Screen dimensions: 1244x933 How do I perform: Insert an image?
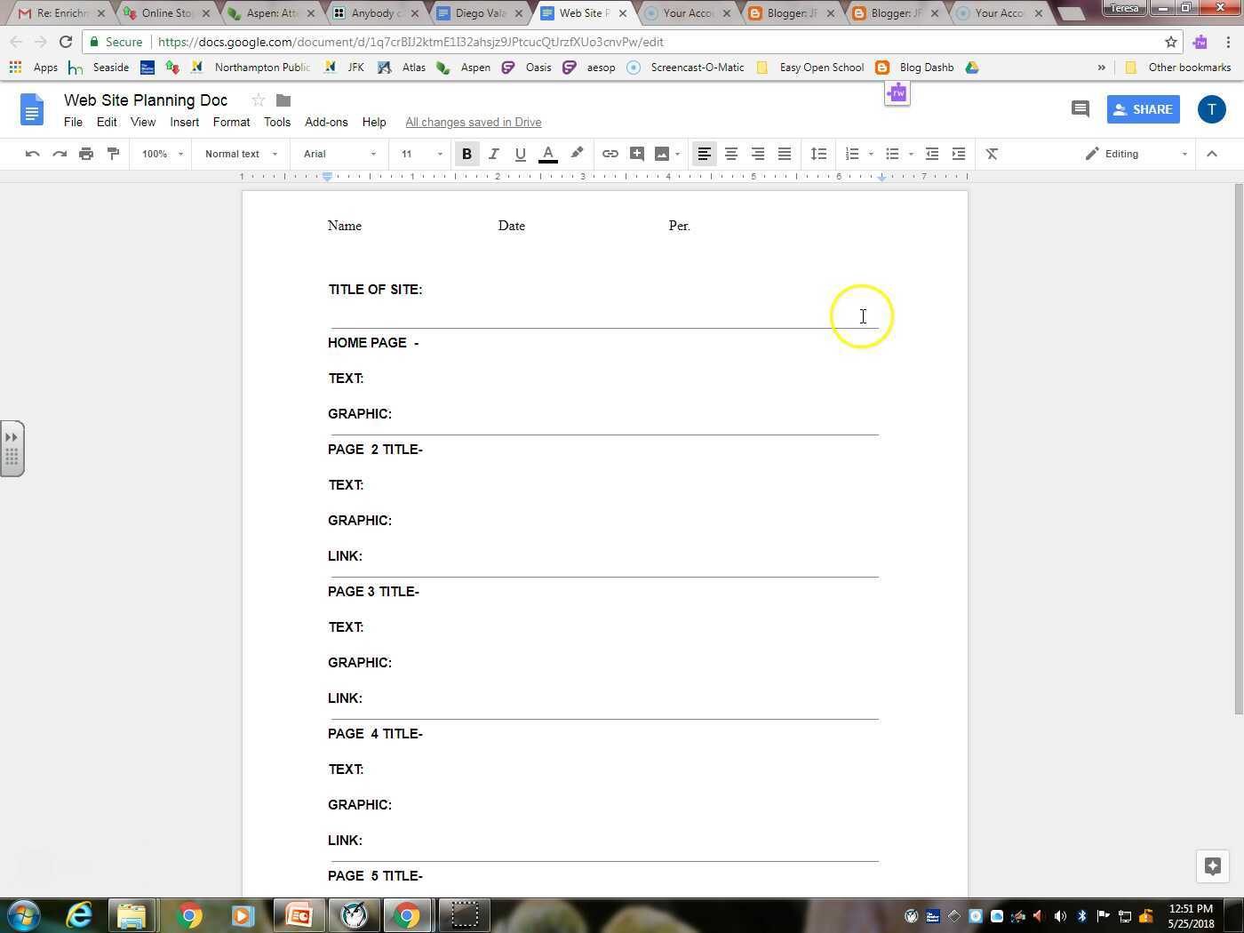[x=662, y=153]
